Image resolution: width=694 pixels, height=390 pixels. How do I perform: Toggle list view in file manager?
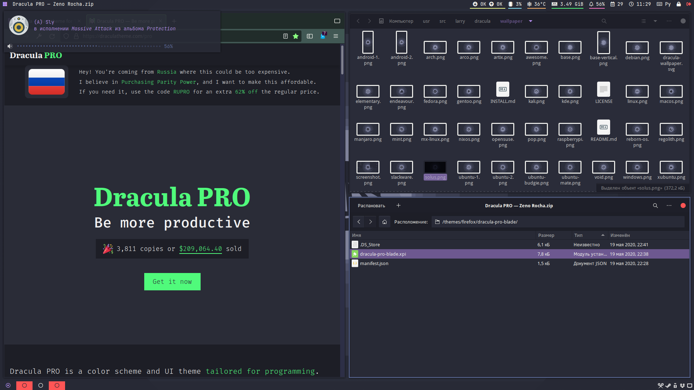tap(643, 21)
